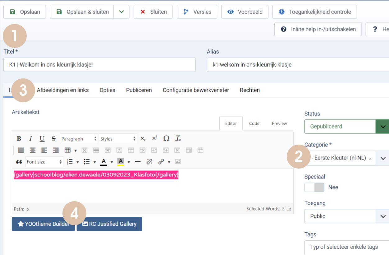This screenshot has height=255, width=389.
Task: Open the Publiceren tab
Action: [x=139, y=90]
